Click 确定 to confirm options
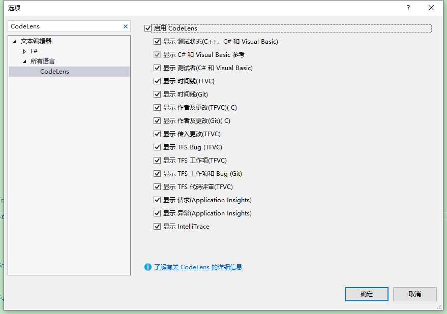Image resolution: width=447 pixels, height=314 pixels. [366, 294]
